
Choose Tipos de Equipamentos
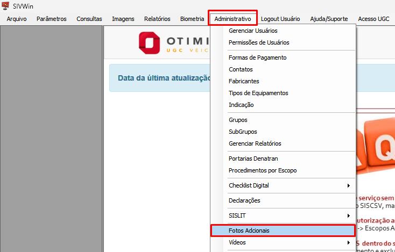click(258, 93)
